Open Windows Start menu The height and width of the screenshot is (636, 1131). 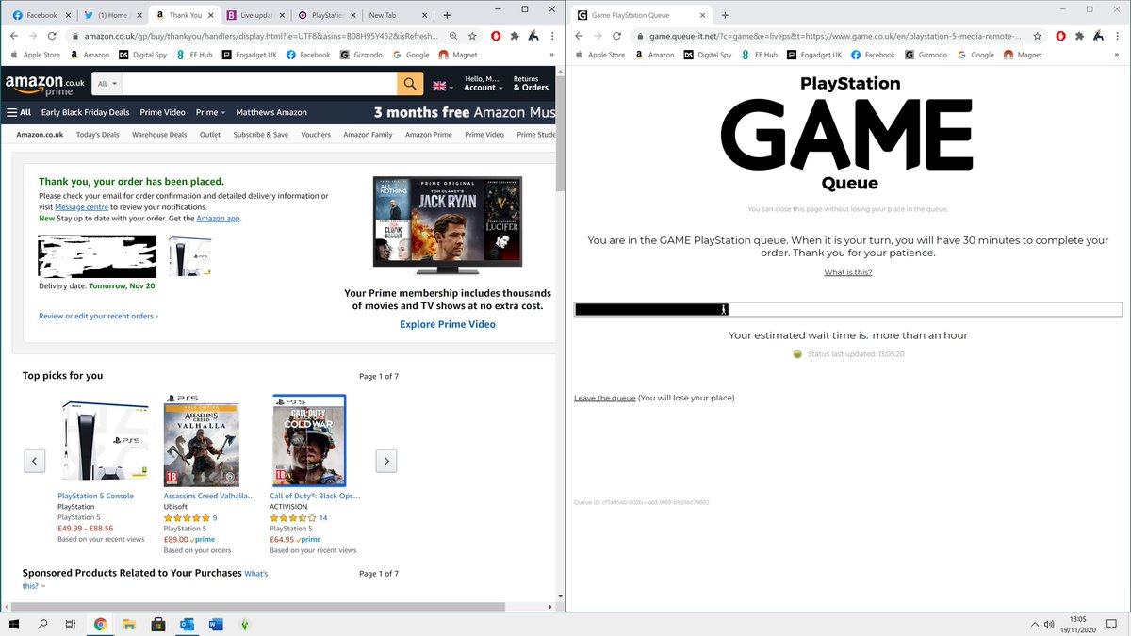point(14,624)
